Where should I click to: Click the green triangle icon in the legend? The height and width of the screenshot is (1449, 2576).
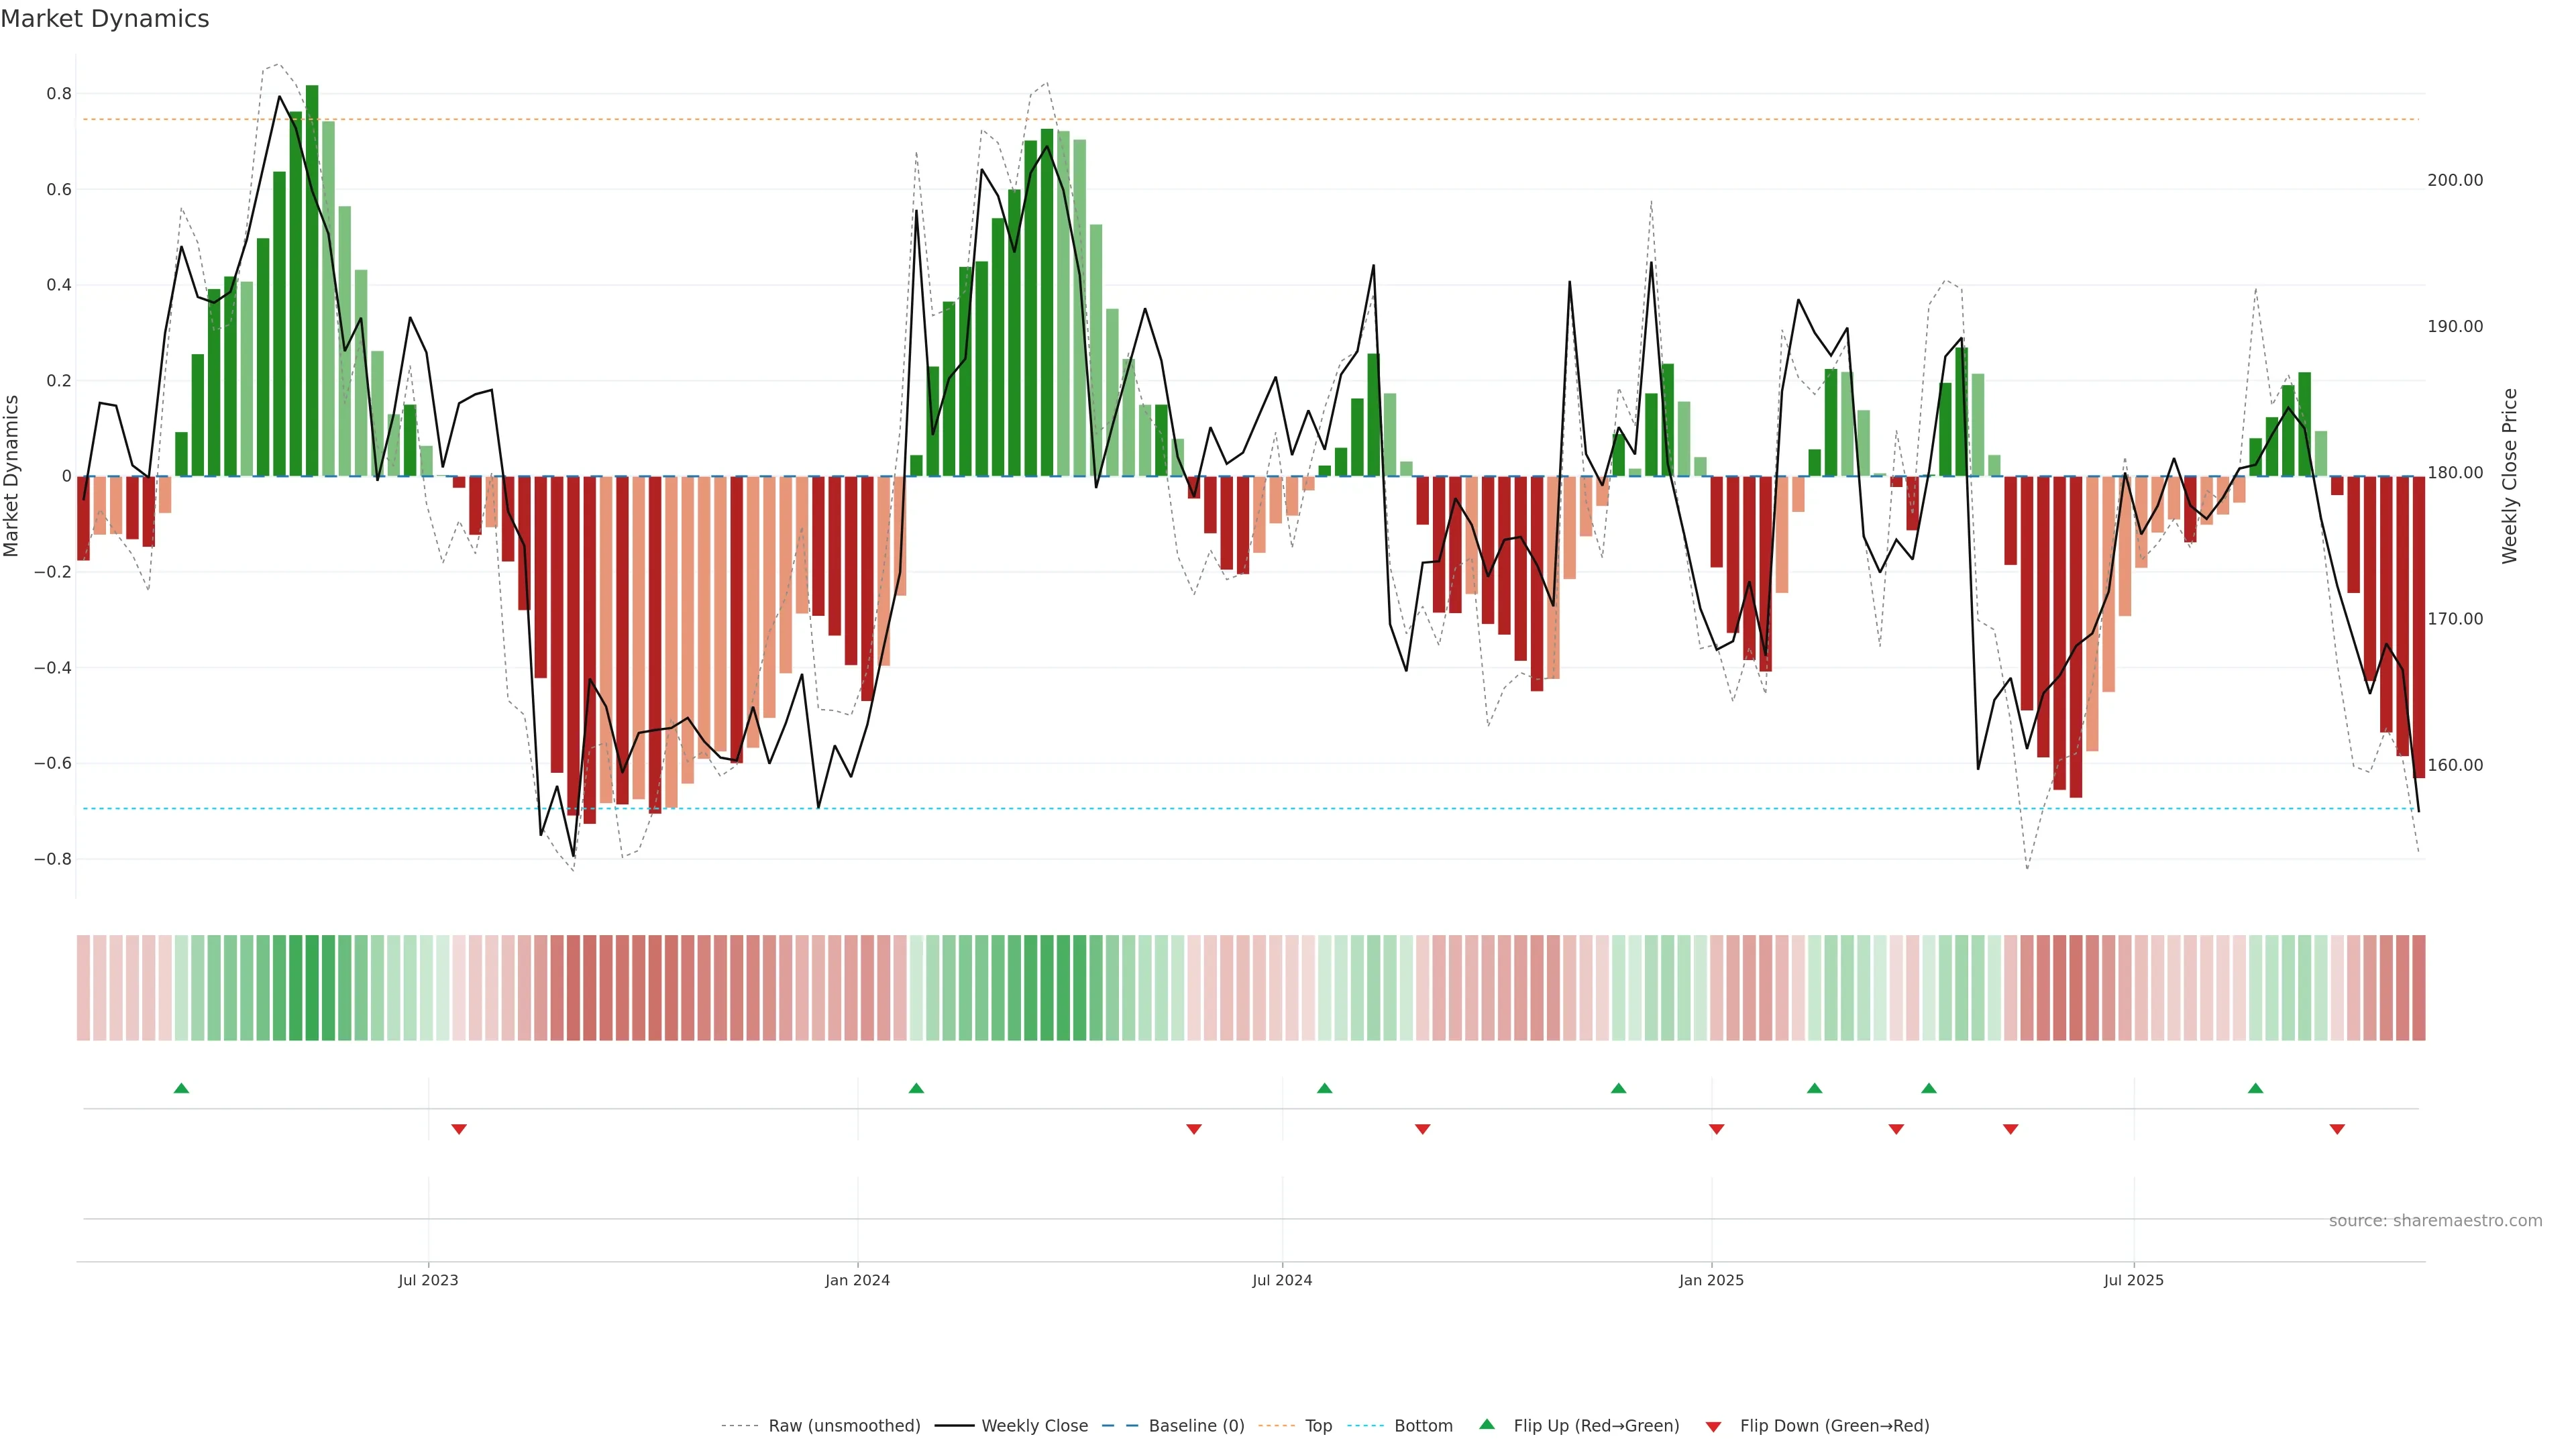pos(1487,1424)
